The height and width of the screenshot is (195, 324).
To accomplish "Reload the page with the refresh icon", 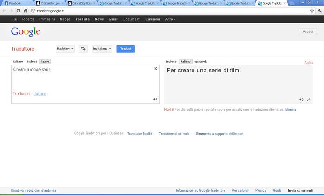I will coord(18,11).
